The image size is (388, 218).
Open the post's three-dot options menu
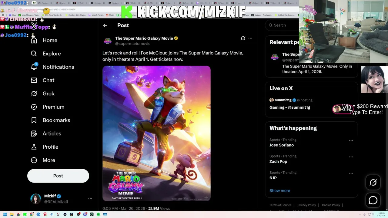[250, 38]
